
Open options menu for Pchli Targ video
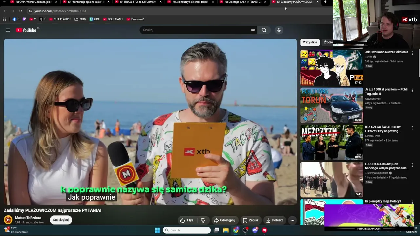pyautogui.click(x=412, y=90)
